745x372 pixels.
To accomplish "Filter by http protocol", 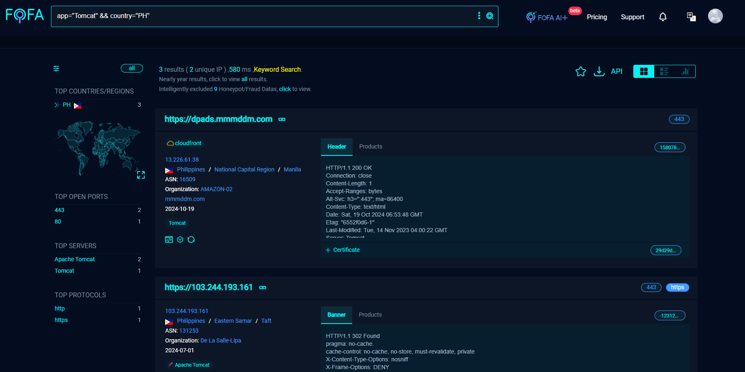I will (x=60, y=308).
